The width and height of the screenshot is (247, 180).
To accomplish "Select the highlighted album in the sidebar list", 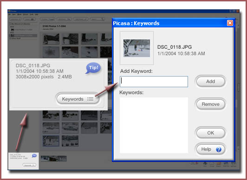I will pos(23,36).
